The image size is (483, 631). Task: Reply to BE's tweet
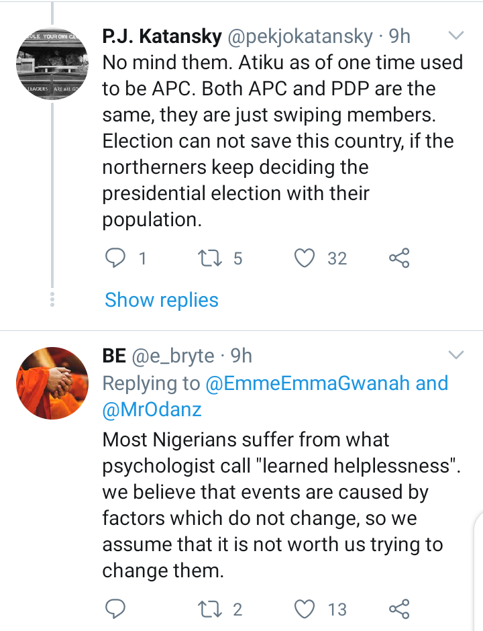tap(115, 608)
